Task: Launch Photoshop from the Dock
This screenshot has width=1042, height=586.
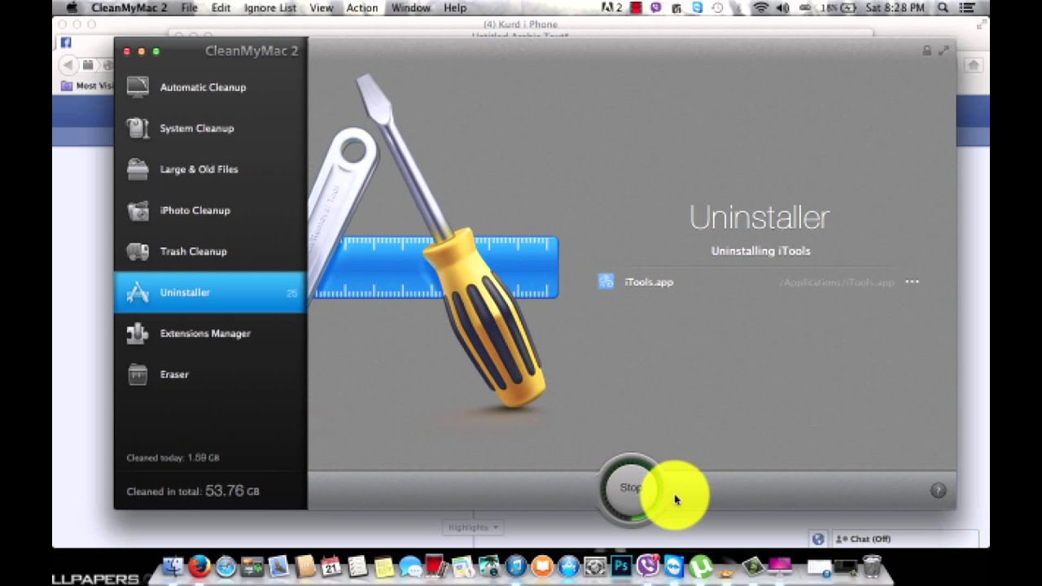Action: point(622,566)
